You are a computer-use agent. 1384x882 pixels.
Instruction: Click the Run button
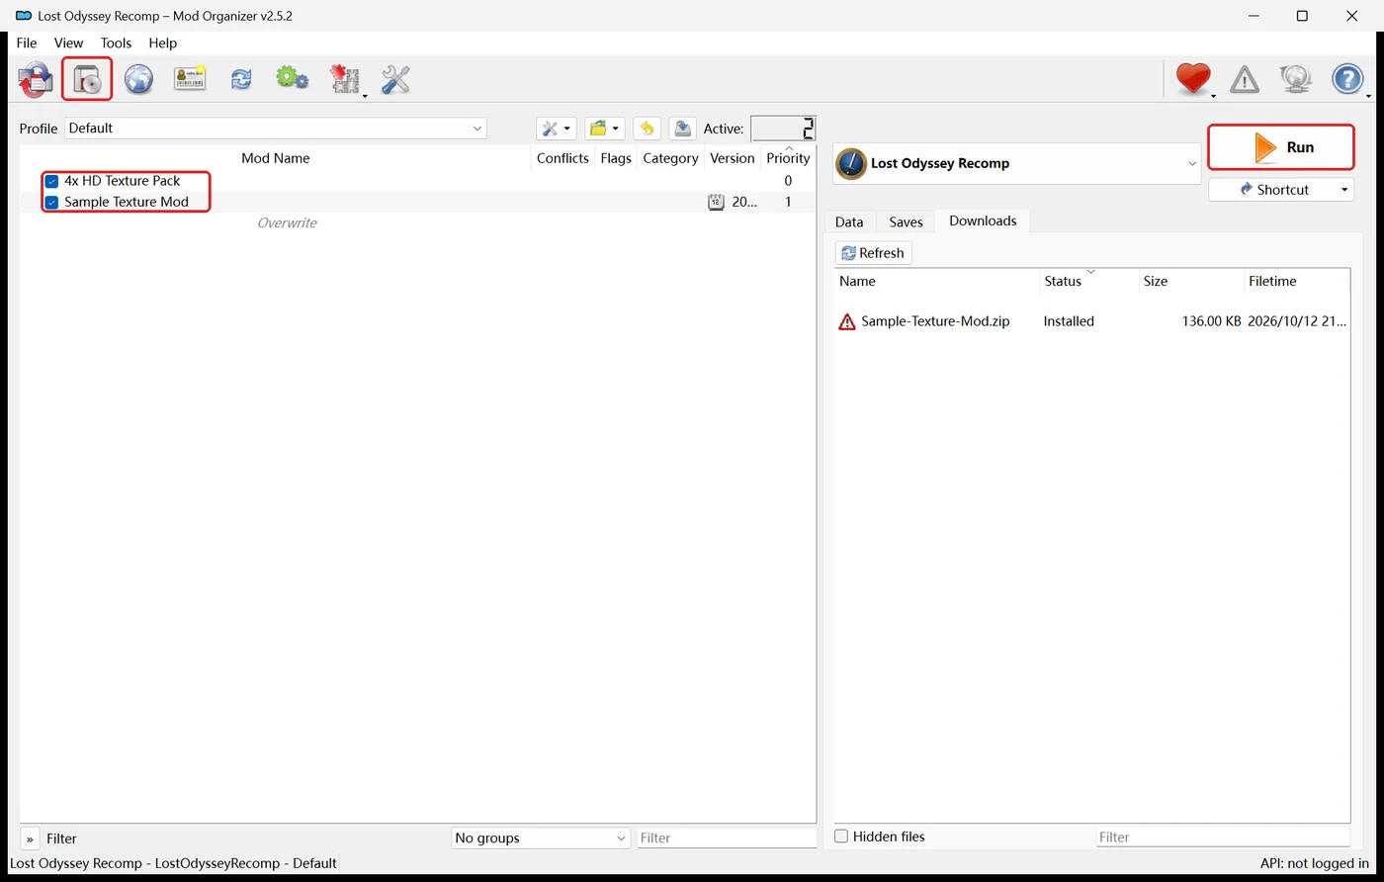(x=1281, y=147)
